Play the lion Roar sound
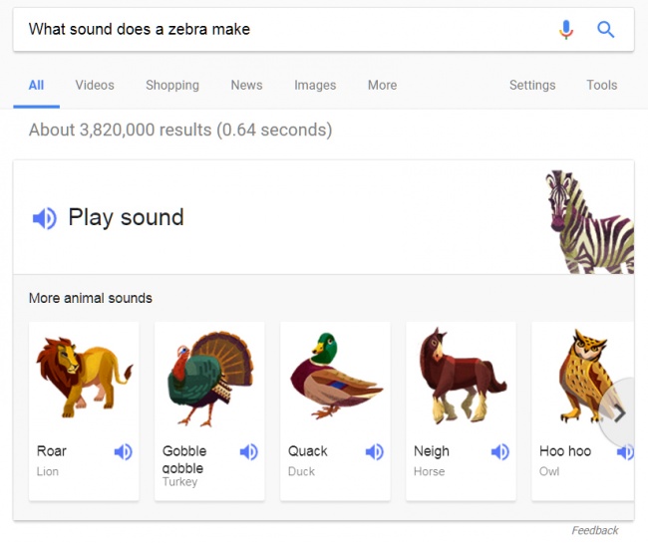The width and height of the screenshot is (648, 543). click(124, 452)
